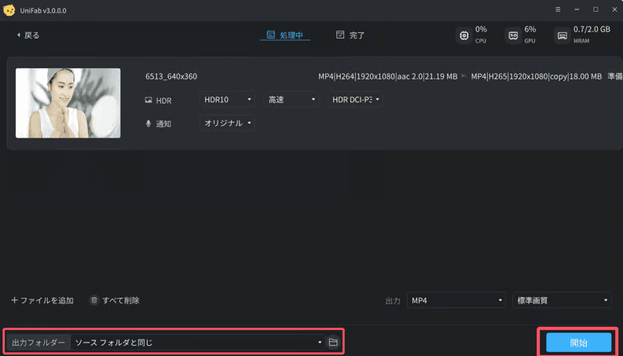Screen dimensions: 623x356
Task: Click the HDR icon in video row
Action: [148, 101]
